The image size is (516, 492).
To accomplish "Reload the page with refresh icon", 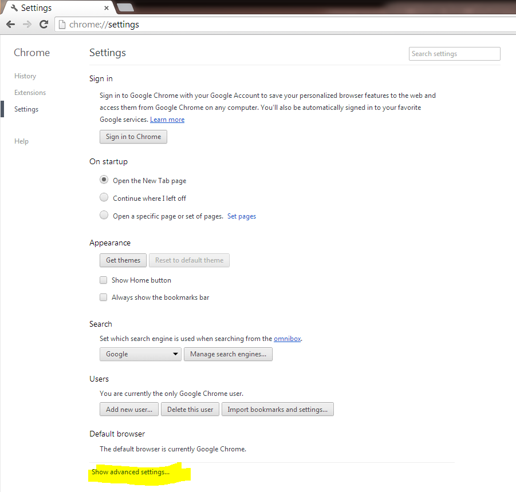I will (x=44, y=25).
